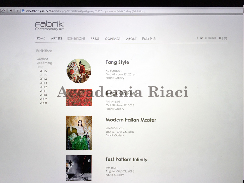Image resolution: width=244 pixels, height=183 pixels.
Task: Click the globe site icon in address bar
Action: [23, 11]
